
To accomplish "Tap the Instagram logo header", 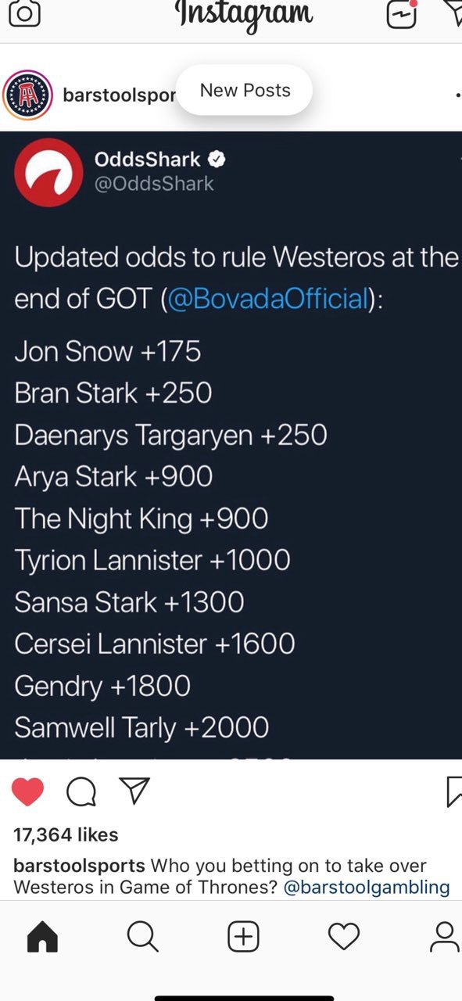I will [x=244, y=14].
